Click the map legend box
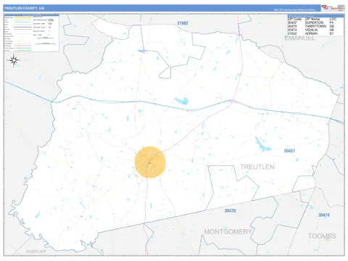 click(31, 33)
